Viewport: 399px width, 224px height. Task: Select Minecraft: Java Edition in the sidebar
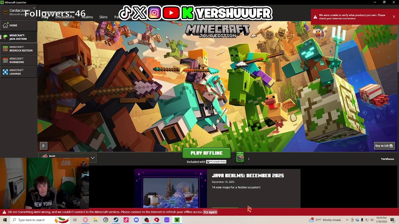tap(19, 37)
